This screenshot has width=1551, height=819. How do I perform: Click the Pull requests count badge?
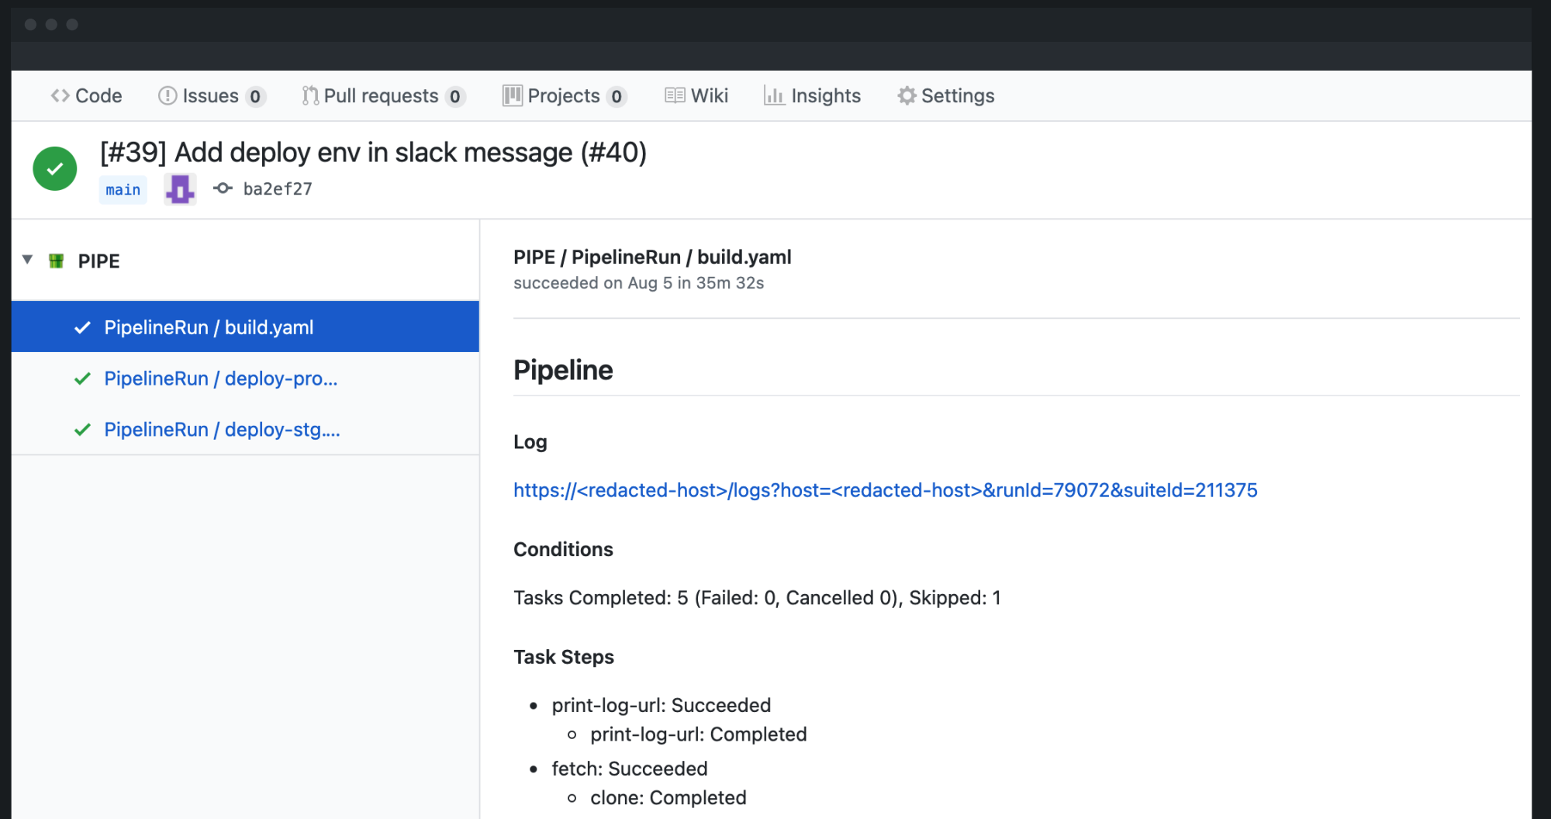point(455,96)
